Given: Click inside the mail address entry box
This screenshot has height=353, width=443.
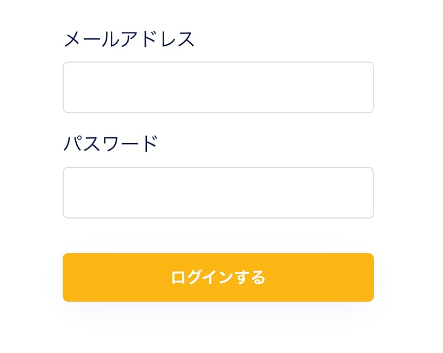Looking at the screenshot, I should point(218,87).
